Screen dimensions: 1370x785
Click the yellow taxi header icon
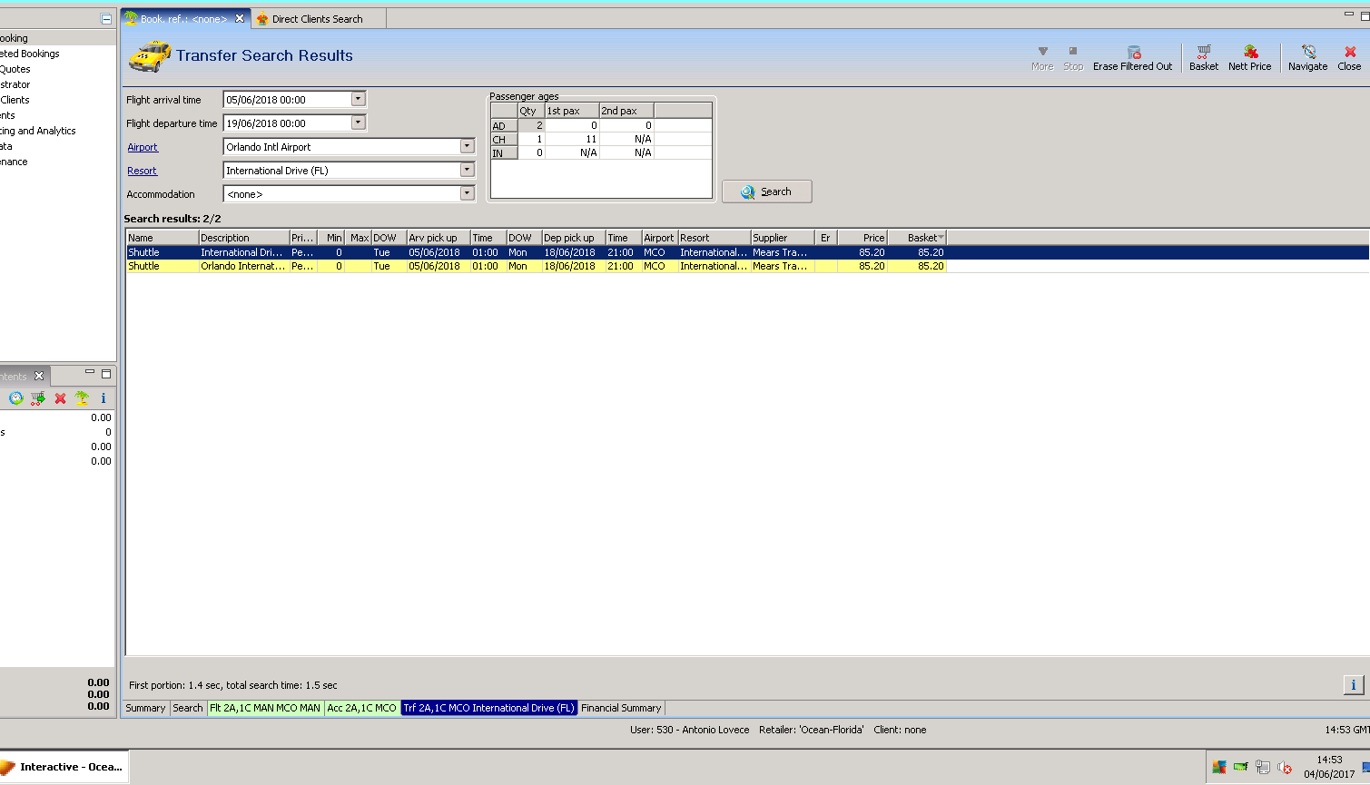150,56
